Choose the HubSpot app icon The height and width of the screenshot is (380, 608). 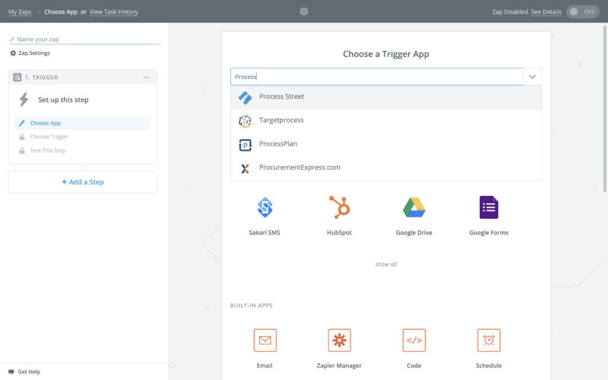(339, 207)
